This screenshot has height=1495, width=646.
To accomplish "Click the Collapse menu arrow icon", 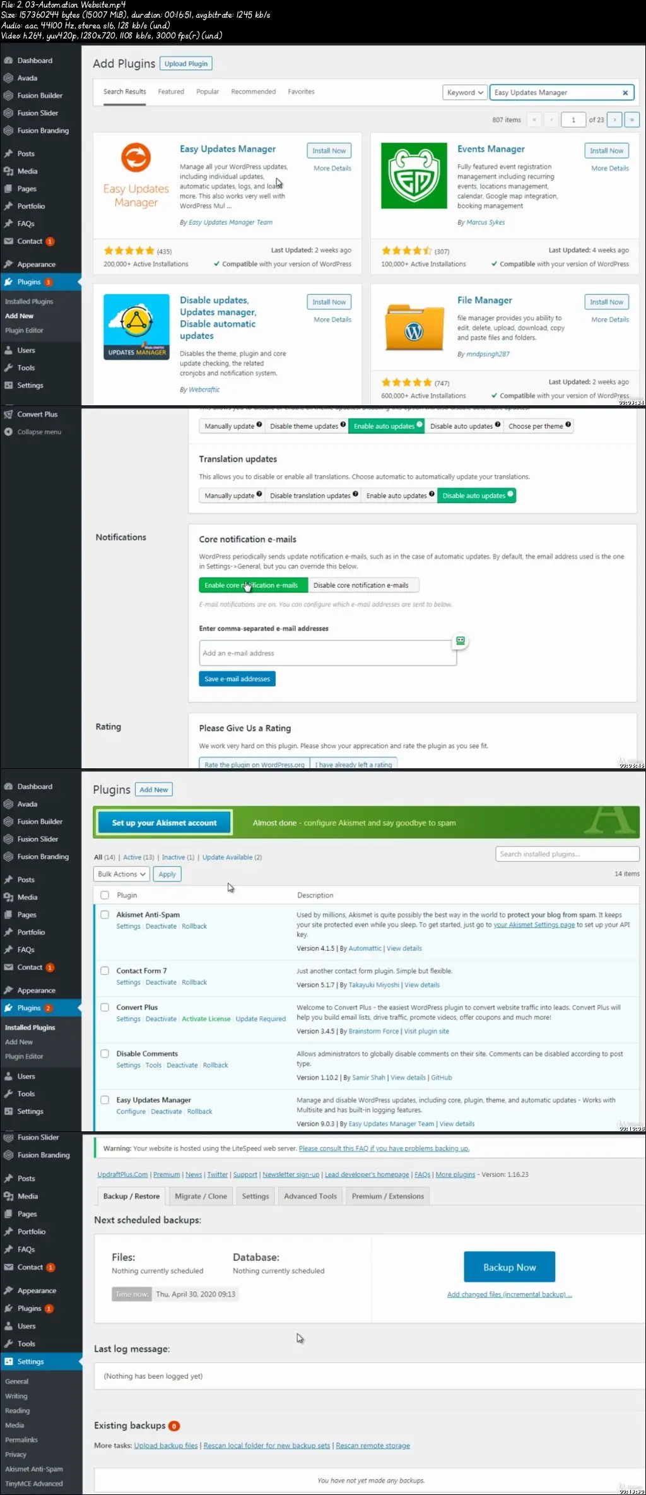I will click(x=8, y=432).
